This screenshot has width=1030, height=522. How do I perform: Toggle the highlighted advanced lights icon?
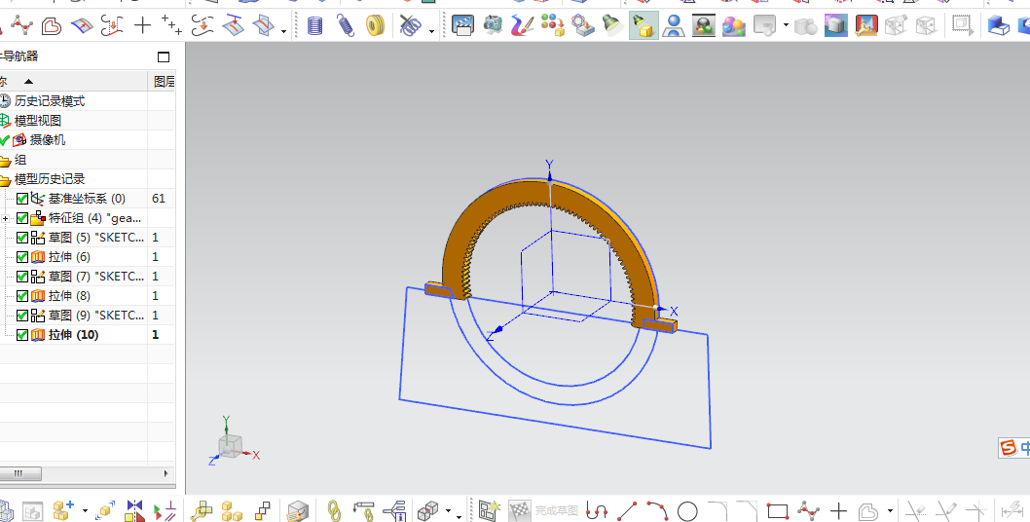[x=644, y=25]
